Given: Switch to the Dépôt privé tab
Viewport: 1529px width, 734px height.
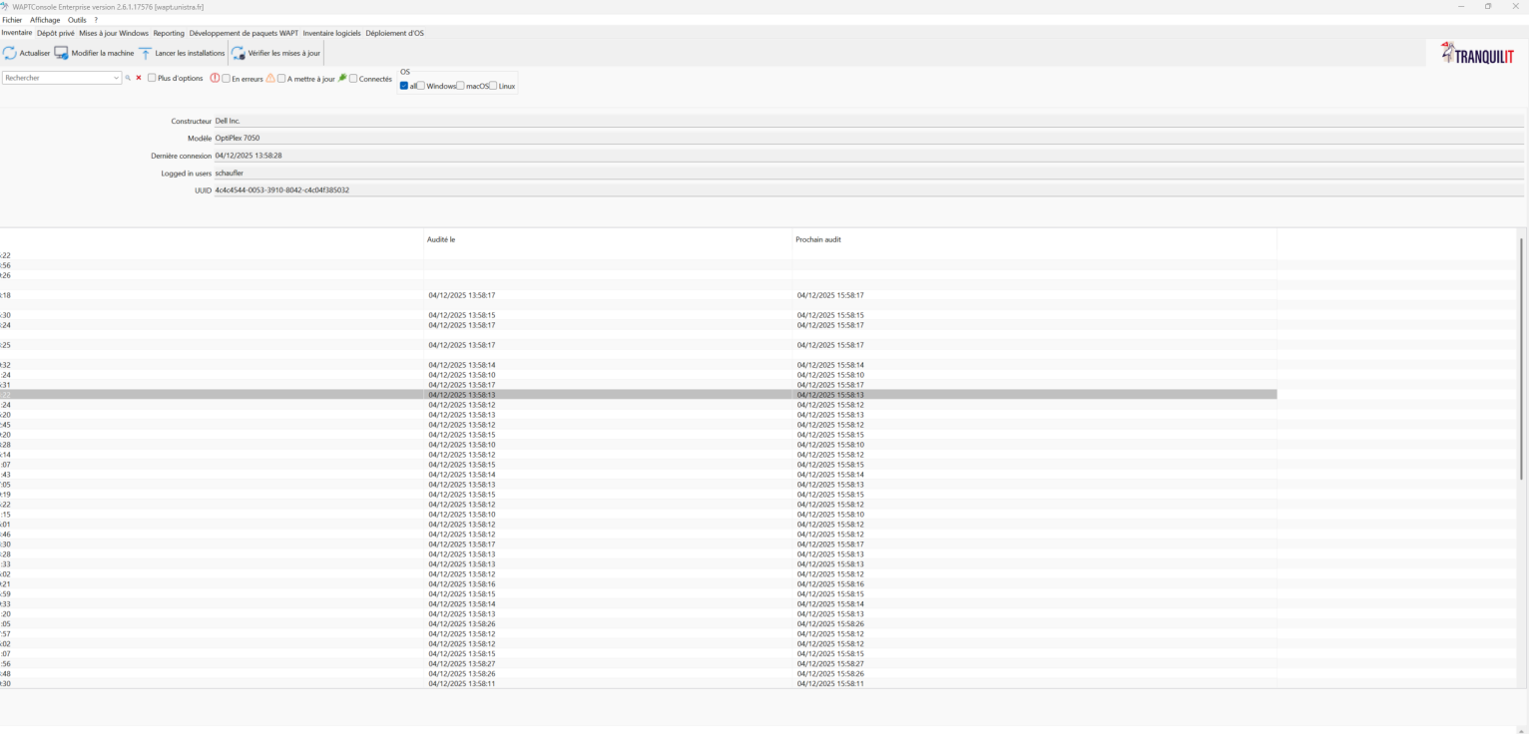Looking at the screenshot, I should click(x=56, y=33).
